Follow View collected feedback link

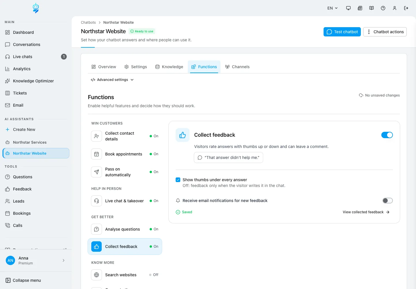click(x=366, y=212)
